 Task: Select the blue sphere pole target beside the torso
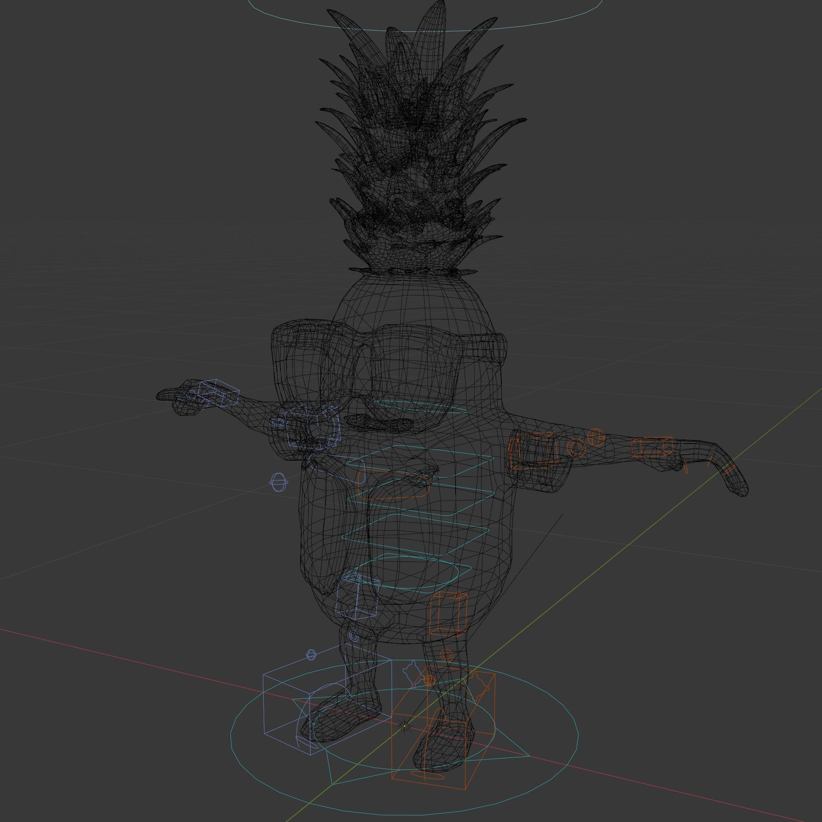pyautogui.click(x=279, y=482)
